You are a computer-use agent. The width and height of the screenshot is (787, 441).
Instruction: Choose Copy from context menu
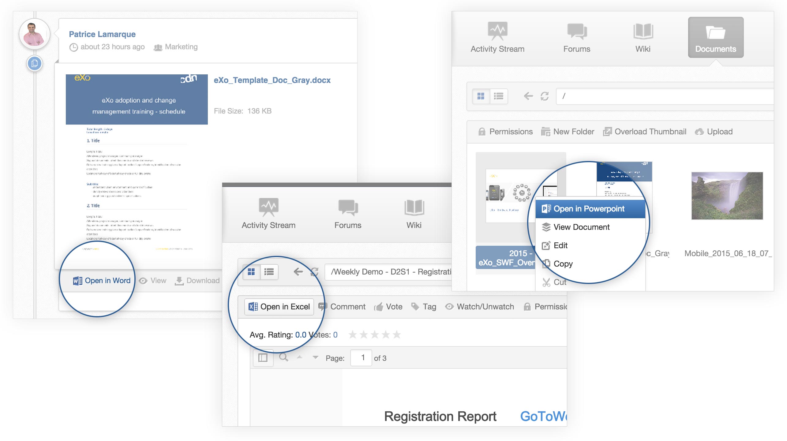pyautogui.click(x=590, y=264)
